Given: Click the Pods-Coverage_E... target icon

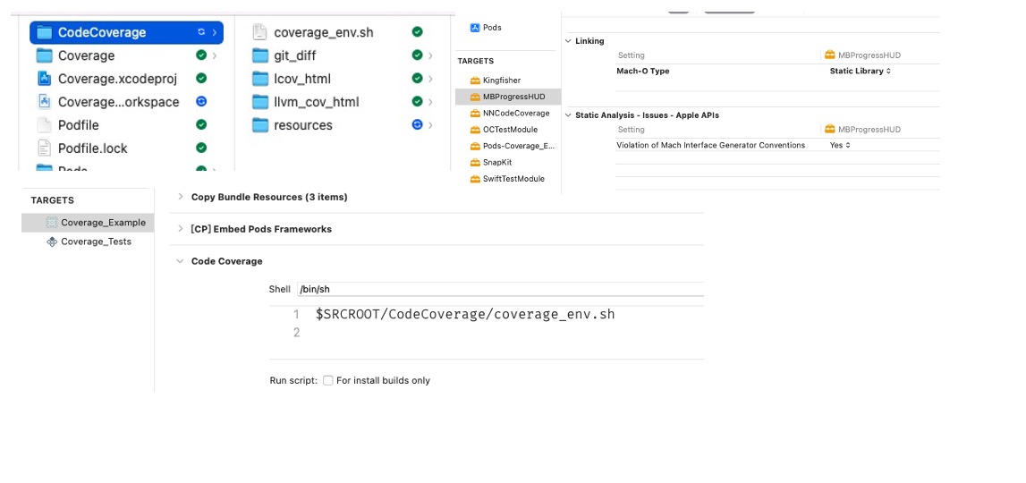Looking at the screenshot, I should (475, 146).
